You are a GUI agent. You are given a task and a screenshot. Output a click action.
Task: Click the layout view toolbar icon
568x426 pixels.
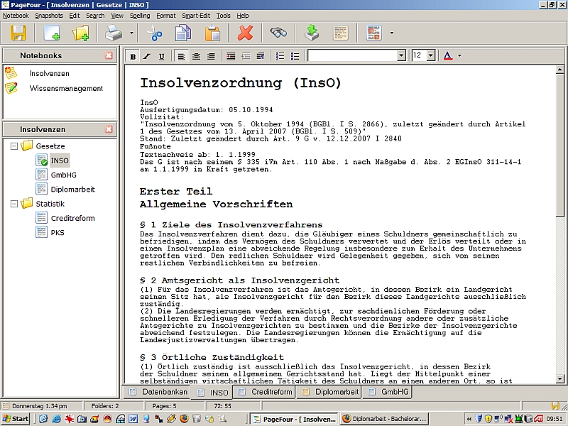pos(374,33)
